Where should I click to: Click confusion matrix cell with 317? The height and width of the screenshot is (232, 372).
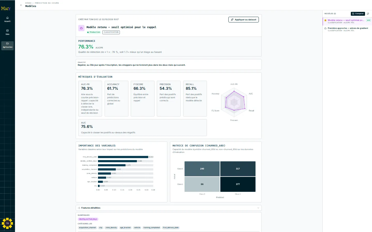tap(238, 169)
